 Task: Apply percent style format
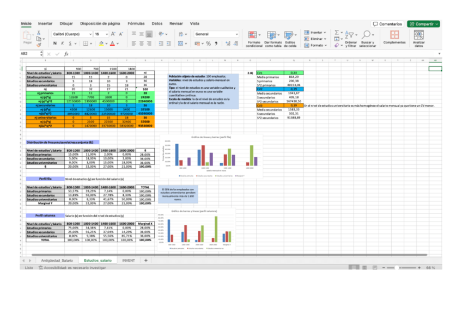coord(208,44)
